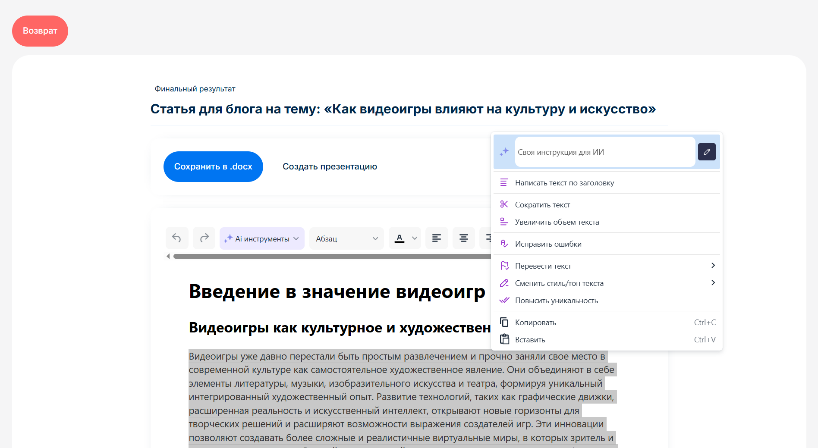Click Создать презентацию link
Screen dimensions: 818x448
coord(330,166)
